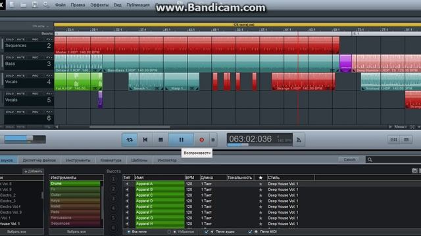
Task: Mute the Sequences track
Action: [x=20, y=39]
